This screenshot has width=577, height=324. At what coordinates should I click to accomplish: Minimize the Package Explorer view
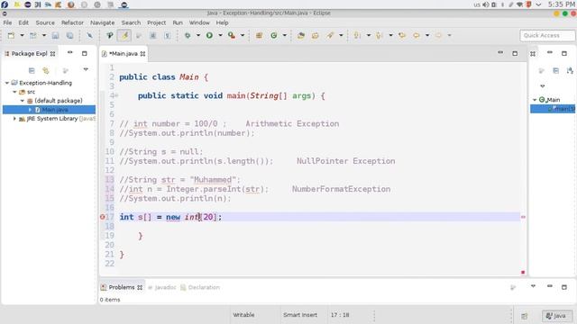[70, 53]
